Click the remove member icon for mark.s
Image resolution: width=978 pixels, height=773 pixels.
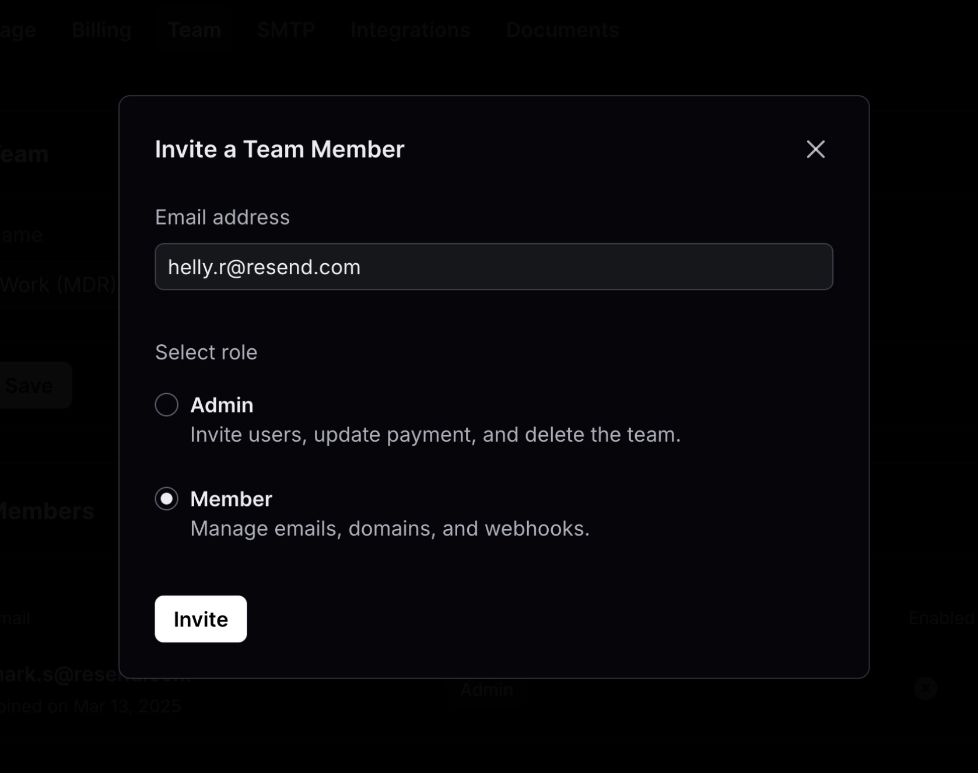[x=926, y=688]
